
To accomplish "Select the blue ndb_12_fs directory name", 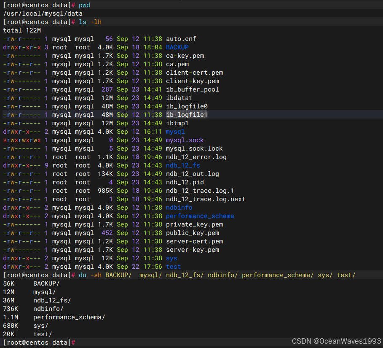I will coord(183,165).
